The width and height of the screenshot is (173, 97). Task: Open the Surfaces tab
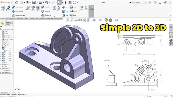[13, 19]
